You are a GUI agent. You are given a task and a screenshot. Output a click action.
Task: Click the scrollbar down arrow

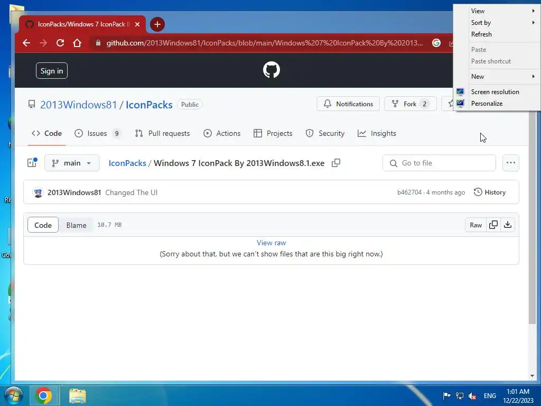(532, 376)
